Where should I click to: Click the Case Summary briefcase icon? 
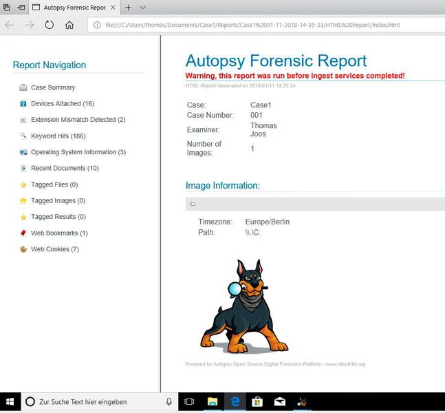[x=23, y=87]
